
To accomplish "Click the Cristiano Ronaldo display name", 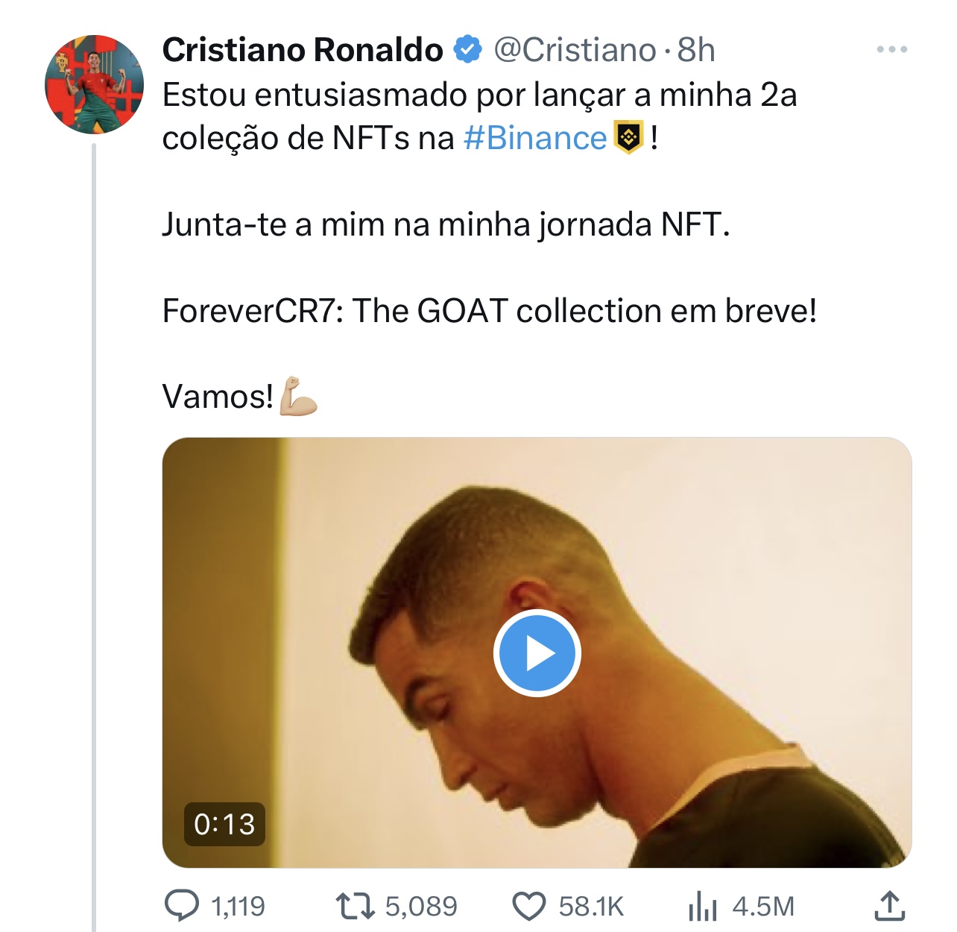I will [302, 51].
